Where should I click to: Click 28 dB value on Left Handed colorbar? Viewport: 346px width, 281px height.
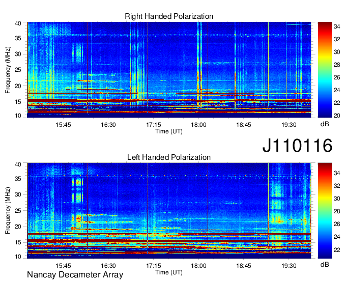point(337,211)
